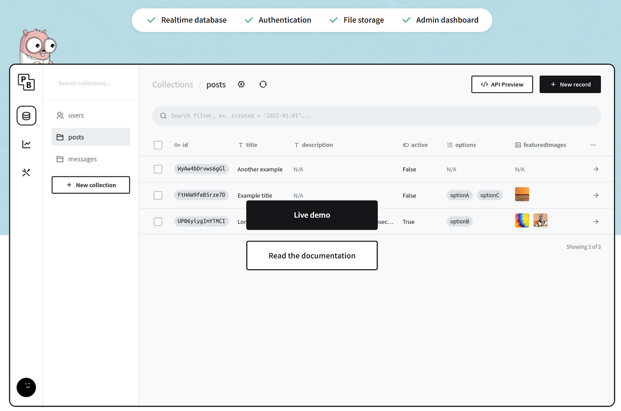Click the Collections breadcrumb
The width and height of the screenshot is (621, 411).
pos(173,84)
